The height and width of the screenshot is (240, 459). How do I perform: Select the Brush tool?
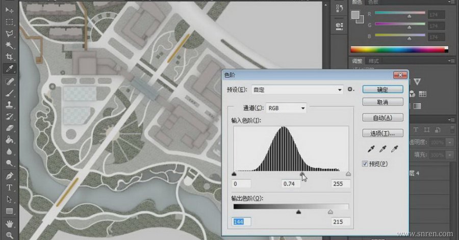(9, 93)
